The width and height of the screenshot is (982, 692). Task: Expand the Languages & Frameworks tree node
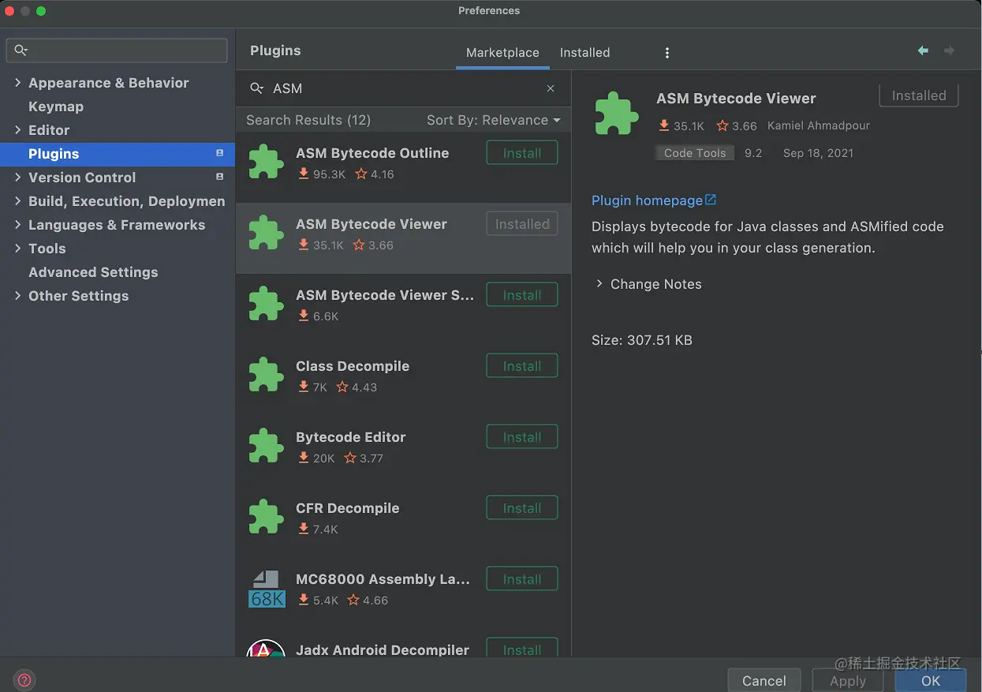(x=17, y=225)
